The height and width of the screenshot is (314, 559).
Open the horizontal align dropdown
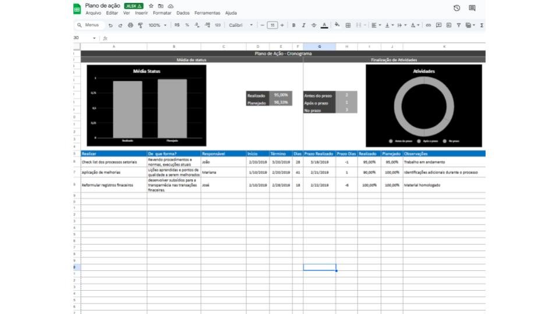(376, 26)
